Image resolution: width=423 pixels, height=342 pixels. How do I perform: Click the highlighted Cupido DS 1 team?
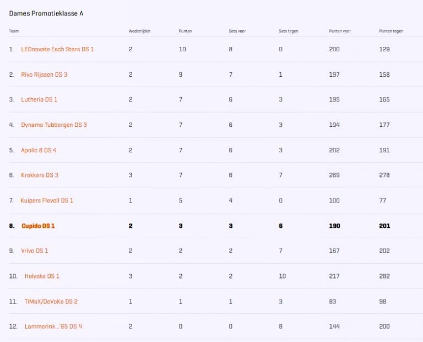pos(38,226)
